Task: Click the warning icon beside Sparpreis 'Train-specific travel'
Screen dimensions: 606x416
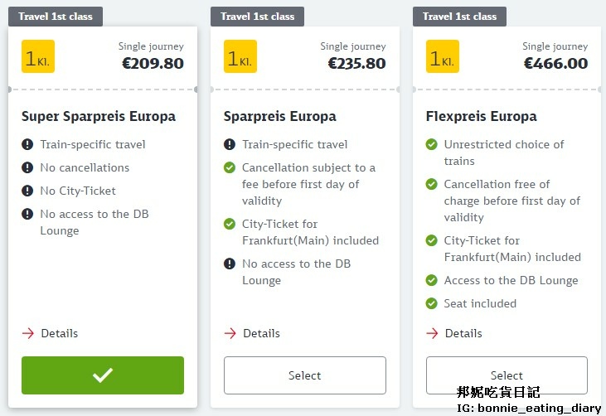Action: pyautogui.click(x=230, y=145)
